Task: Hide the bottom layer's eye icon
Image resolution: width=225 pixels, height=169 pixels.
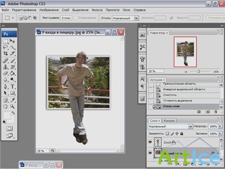Action: point(150,153)
